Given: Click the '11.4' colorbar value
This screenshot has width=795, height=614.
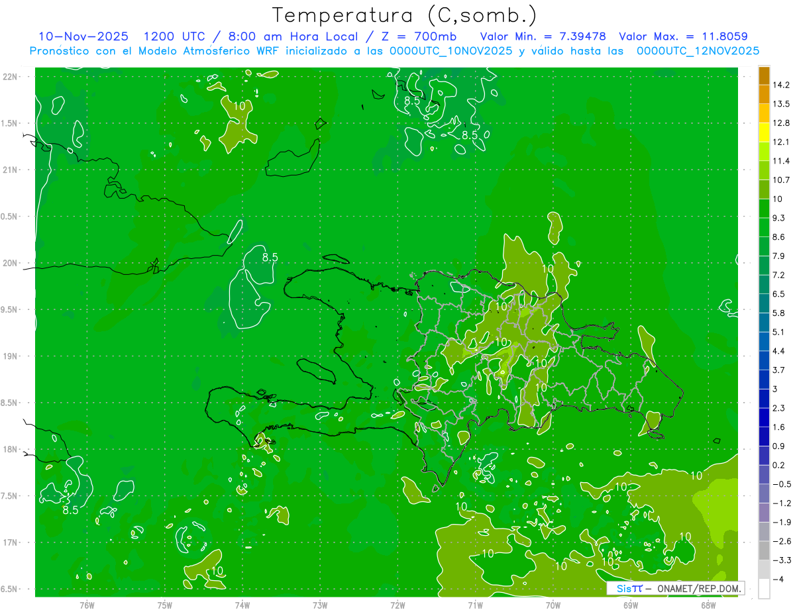Looking at the screenshot, I should [x=781, y=161].
